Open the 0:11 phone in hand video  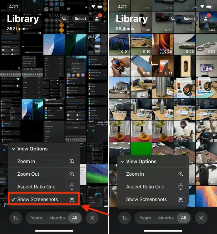click(x=163, y=66)
